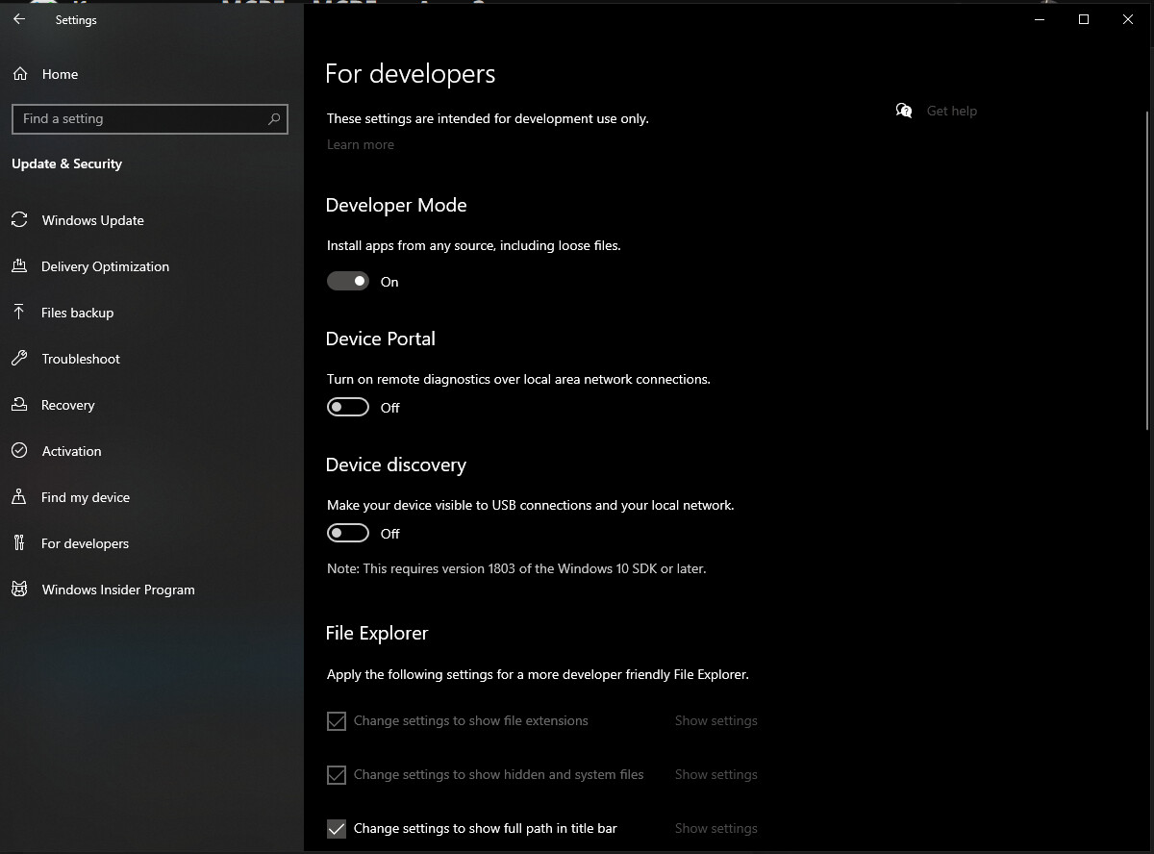Screen dimensions: 1154x854
Task: Click the Learn more link
Action: click(x=361, y=144)
